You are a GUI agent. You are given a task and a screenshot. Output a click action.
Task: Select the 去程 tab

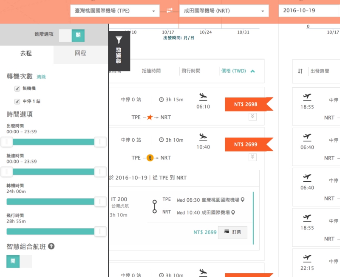tap(26, 54)
